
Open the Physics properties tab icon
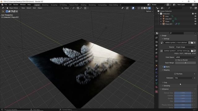(157, 76)
